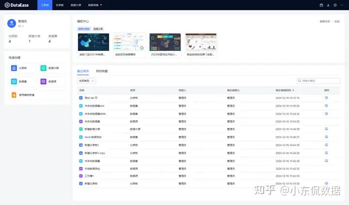Open the 全部类型 type filter dropdown
This screenshot has height=205, width=349.
[87, 81]
